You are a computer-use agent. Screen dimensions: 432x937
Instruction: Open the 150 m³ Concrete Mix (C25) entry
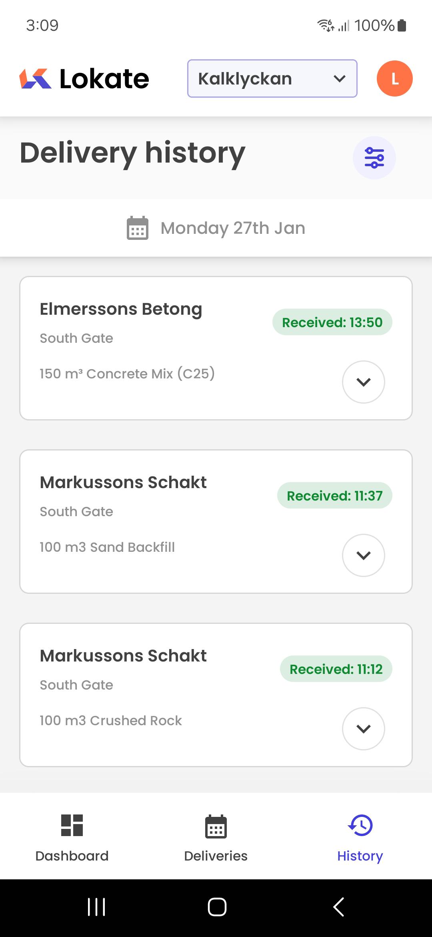tap(127, 374)
